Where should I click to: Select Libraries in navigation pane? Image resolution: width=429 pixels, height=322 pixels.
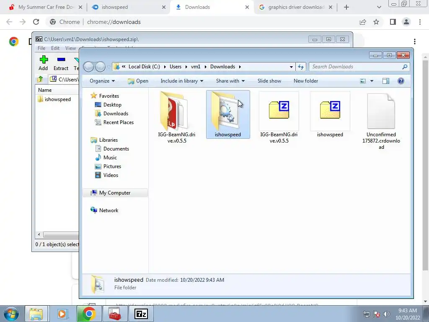pyautogui.click(x=109, y=140)
